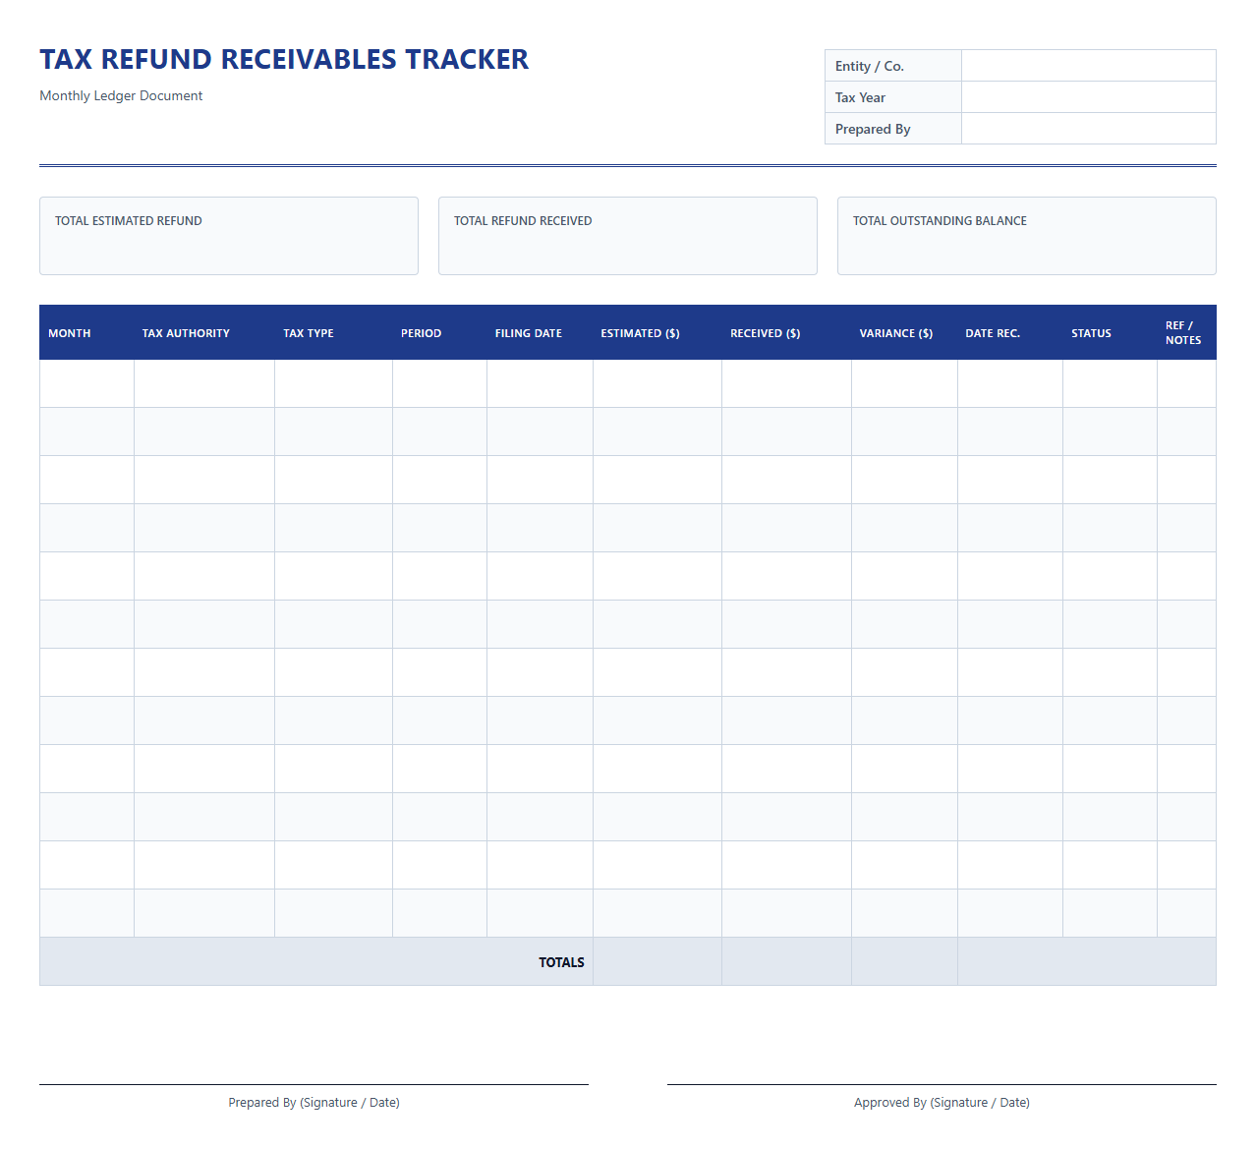The image size is (1256, 1149).
Task: Click the Variance cell in TOTALS row
Action: 904,961
